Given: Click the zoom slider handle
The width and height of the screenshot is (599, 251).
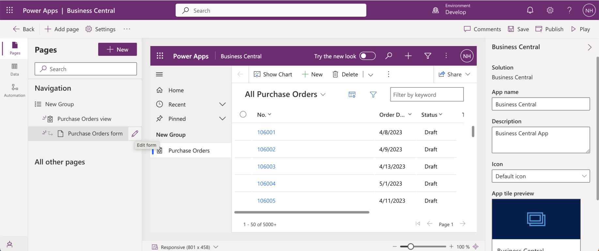Looking at the screenshot, I should coord(410,247).
